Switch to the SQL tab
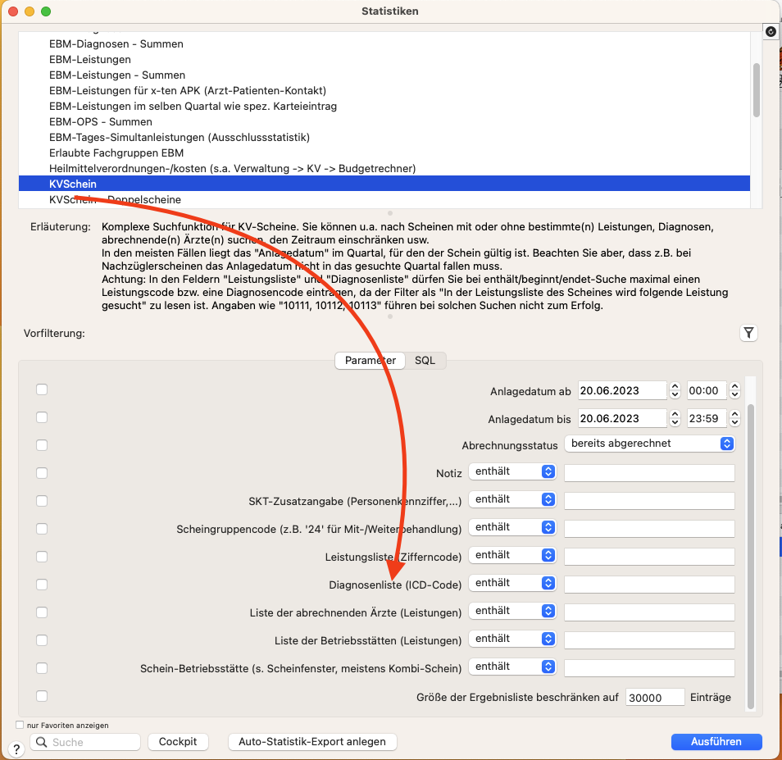 pyautogui.click(x=425, y=360)
